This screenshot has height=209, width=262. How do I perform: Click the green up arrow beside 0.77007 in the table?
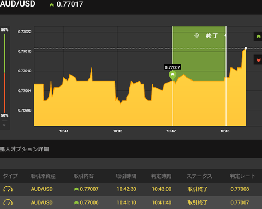(x=76, y=189)
